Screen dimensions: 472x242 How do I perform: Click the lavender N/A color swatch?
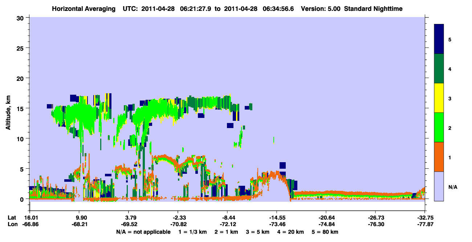coord(439,186)
